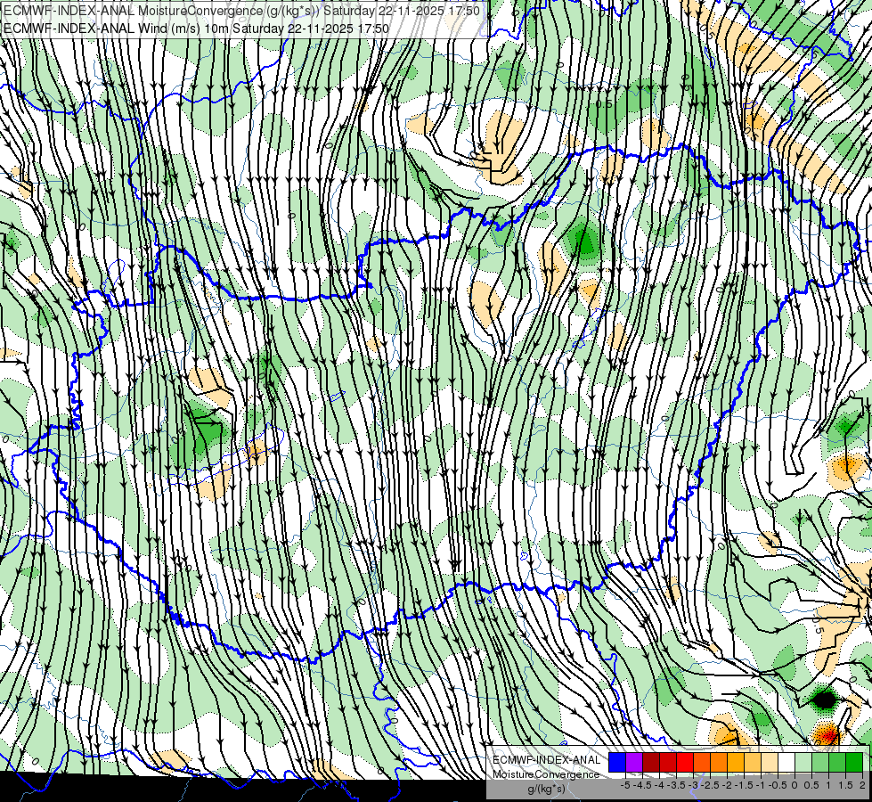This screenshot has width=872, height=802.
Task: Click the 'g/(kg*s)' unit label in legend
Action: tap(546, 789)
